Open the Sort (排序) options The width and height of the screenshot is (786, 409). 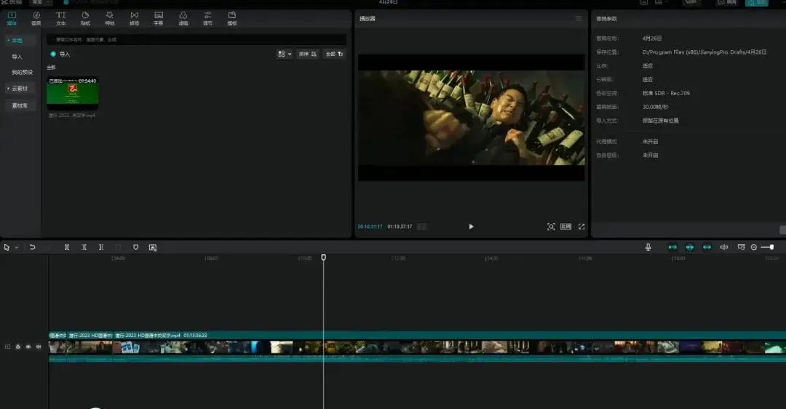coord(308,54)
